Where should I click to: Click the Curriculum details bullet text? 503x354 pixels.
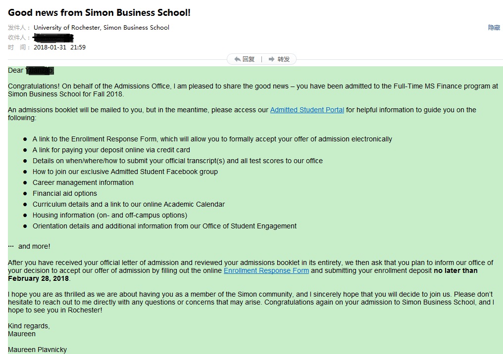coord(129,204)
